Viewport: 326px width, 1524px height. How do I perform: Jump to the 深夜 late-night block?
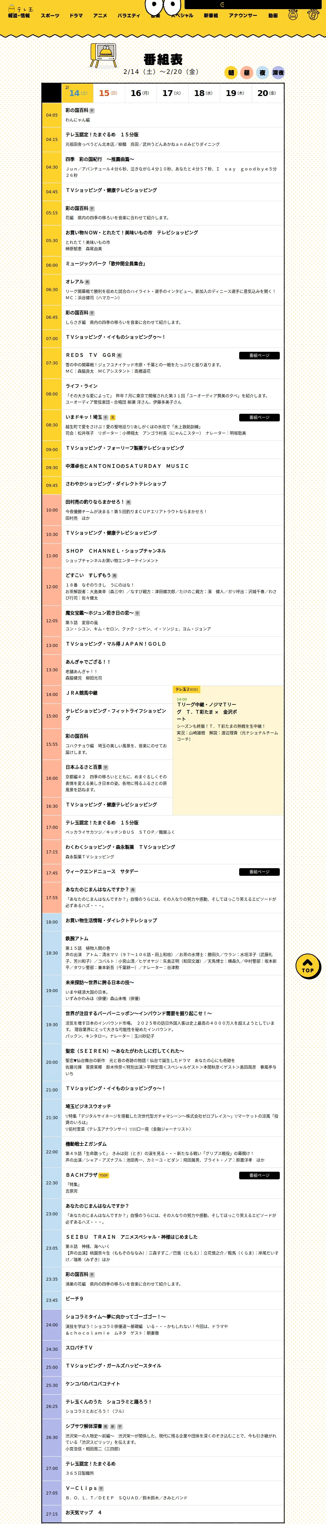[278, 73]
